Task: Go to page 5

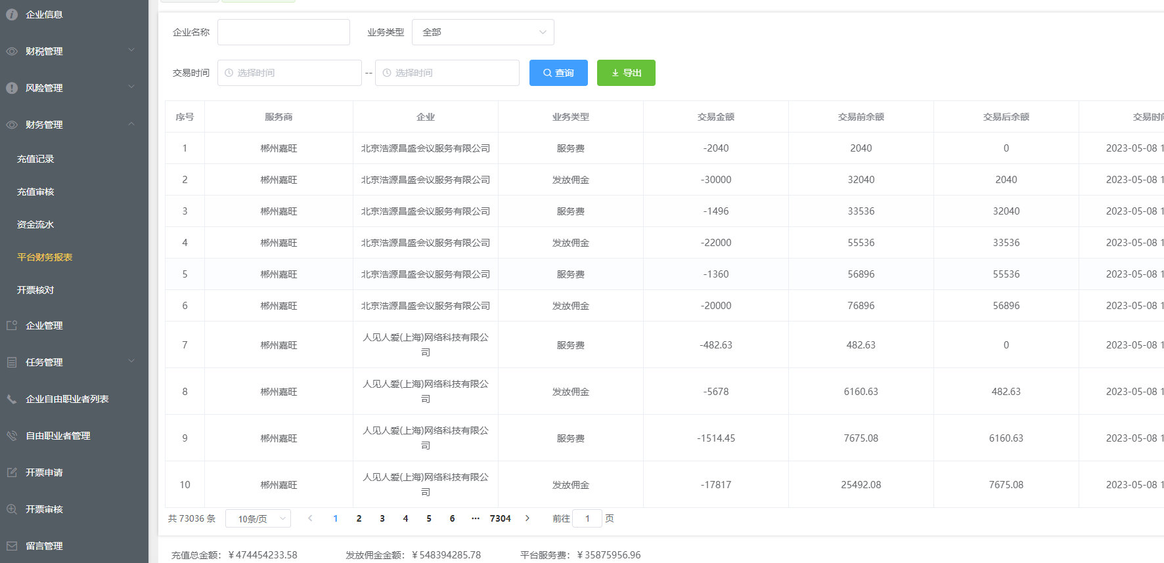Action: coord(429,518)
